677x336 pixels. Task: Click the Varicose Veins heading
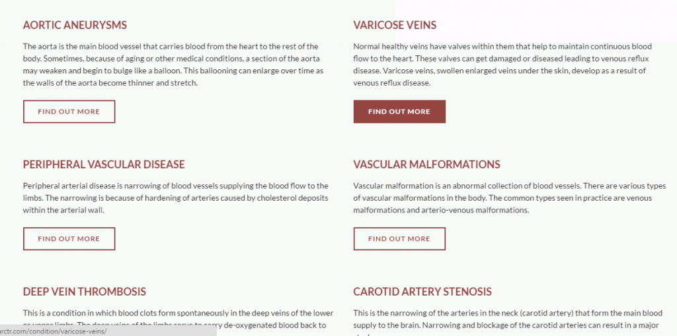coord(395,25)
